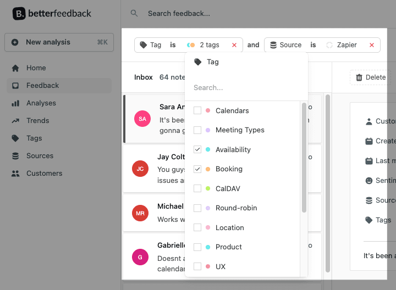
Task: Open the Tag filter operator 'is'
Action: click(x=173, y=45)
